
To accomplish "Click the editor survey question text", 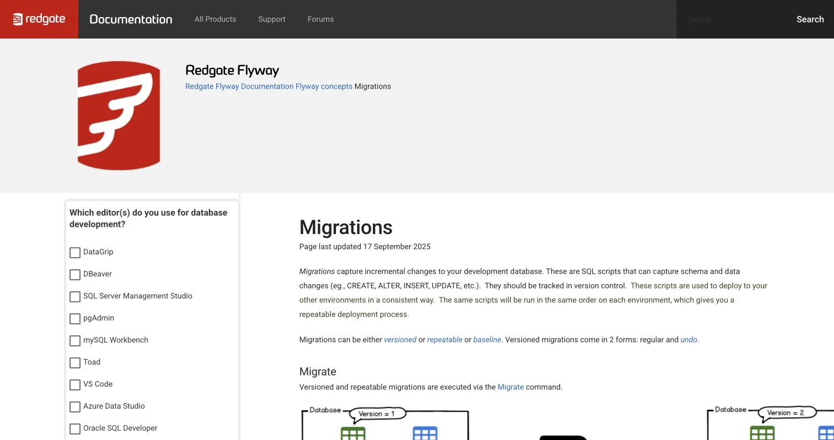I will pyautogui.click(x=148, y=219).
